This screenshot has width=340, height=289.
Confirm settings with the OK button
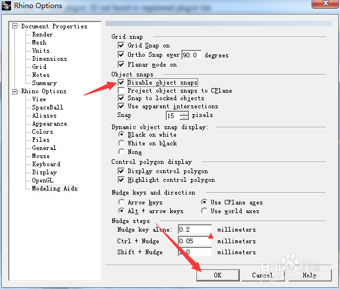click(x=218, y=275)
